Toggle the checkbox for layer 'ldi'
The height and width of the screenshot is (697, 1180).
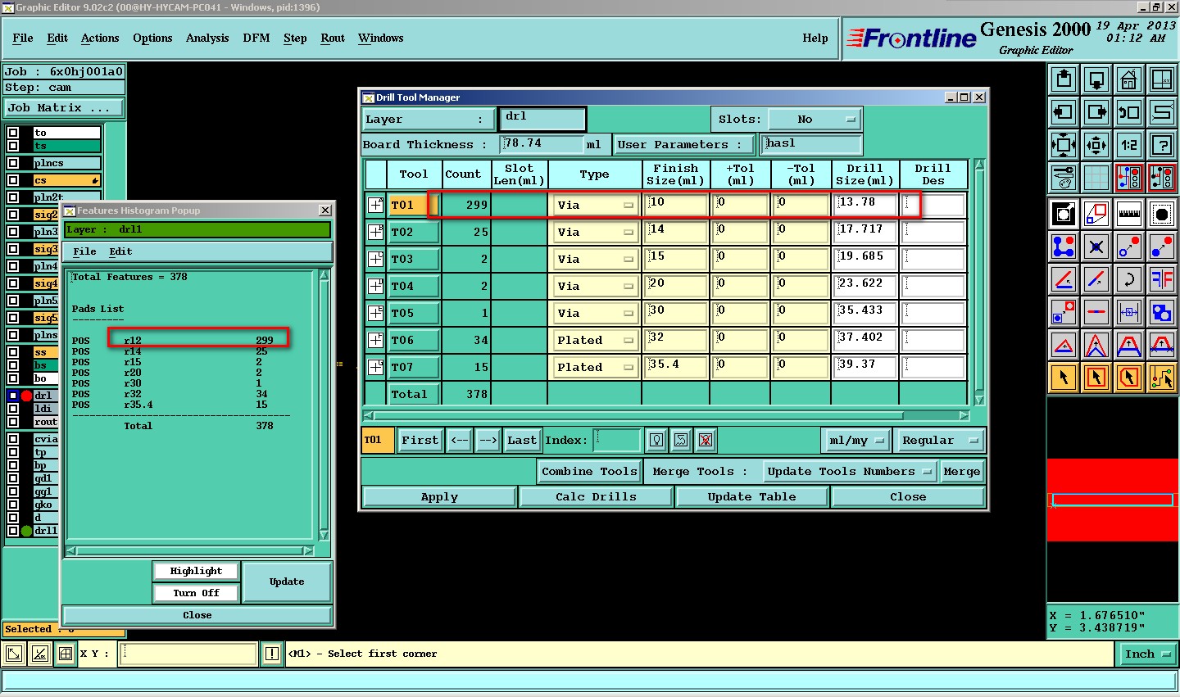point(13,408)
